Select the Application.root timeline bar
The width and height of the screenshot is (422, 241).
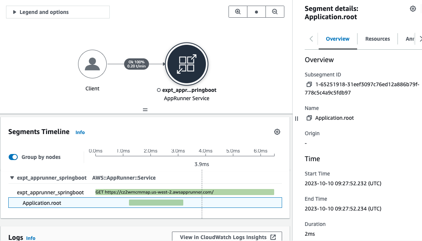click(x=156, y=203)
